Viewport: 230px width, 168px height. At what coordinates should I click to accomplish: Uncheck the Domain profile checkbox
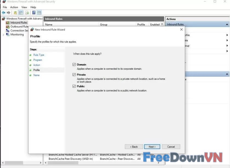pyautogui.click(x=74, y=65)
